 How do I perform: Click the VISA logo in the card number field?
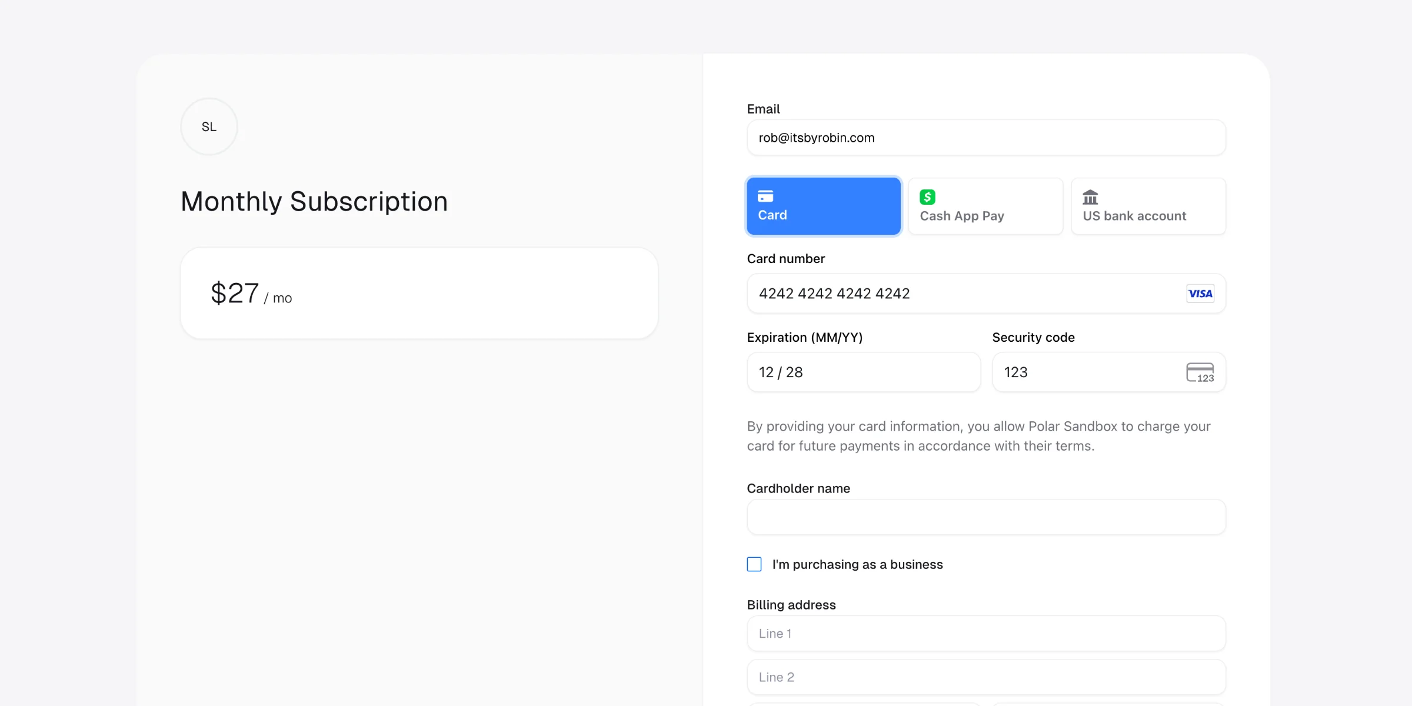pos(1200,294)
